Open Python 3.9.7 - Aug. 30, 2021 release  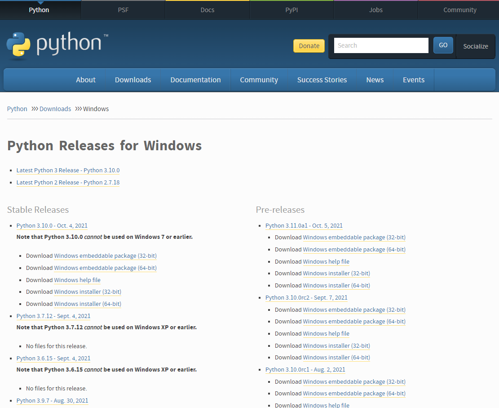coord(52,400)
